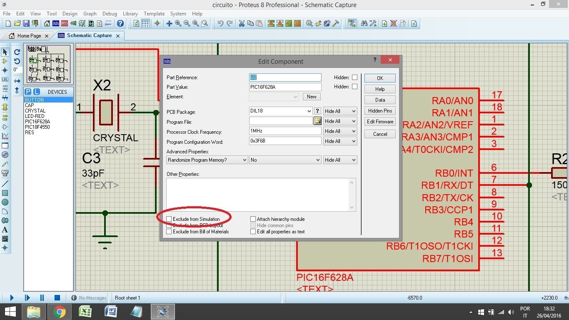Open Hide All dropdown for Configuration Word

tap(340, 141)
